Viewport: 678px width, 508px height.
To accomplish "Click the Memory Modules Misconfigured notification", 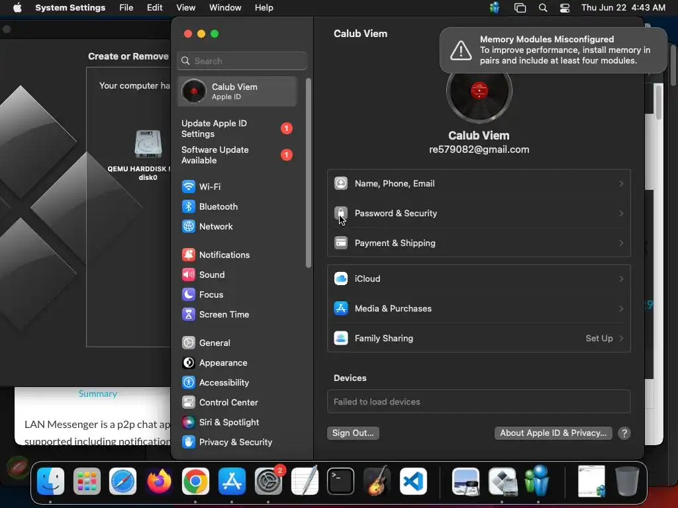I will coord(553,50).
